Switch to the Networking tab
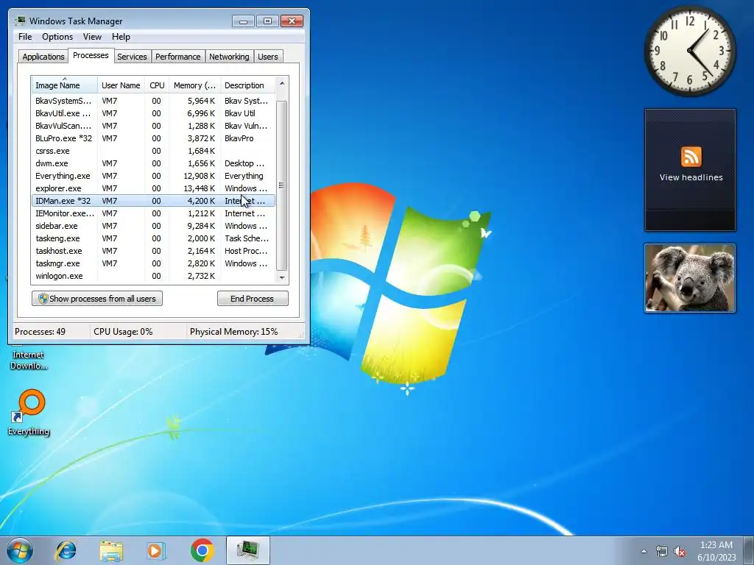Screen dimensions: 754x565 point(229,57)
